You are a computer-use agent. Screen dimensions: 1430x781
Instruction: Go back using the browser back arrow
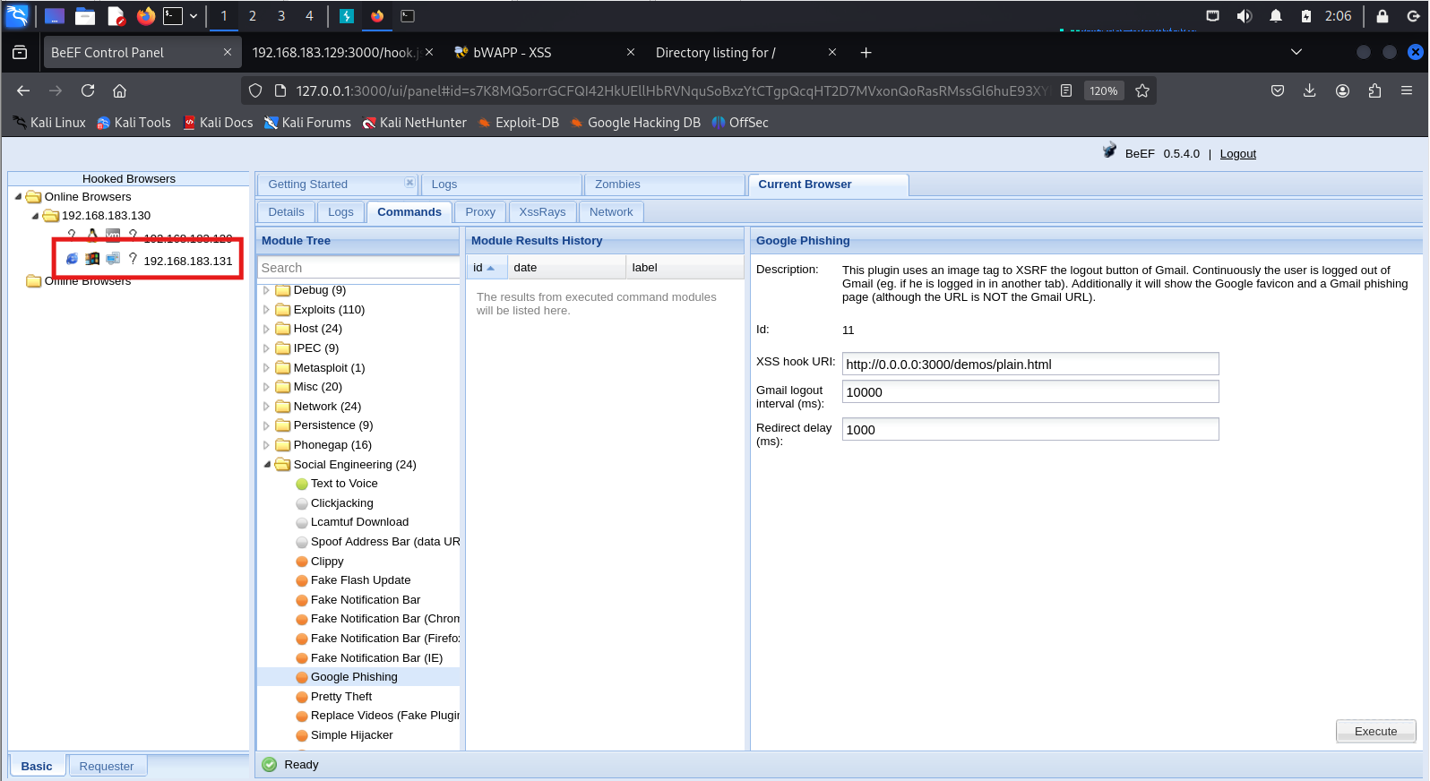click(x=23, y=90)
